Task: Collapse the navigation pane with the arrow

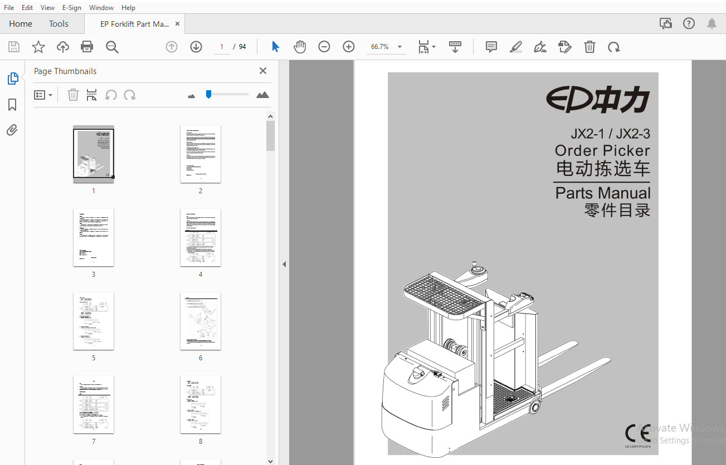Action: tap(284, 264)
